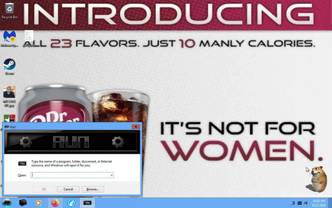Image resolution: width=332 pixels, height=208 pixels.
Task: Open the black folder taskbar icon
Action: (23, 203)
